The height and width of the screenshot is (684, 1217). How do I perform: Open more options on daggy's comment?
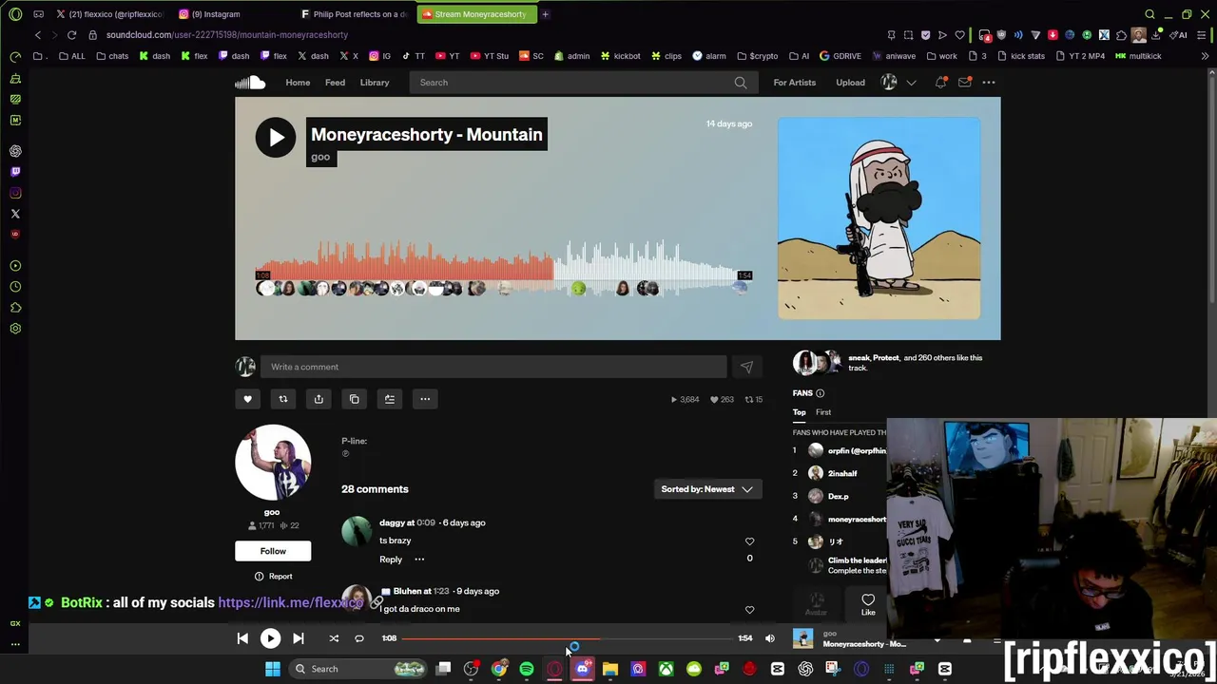click(x=419, y=560)
